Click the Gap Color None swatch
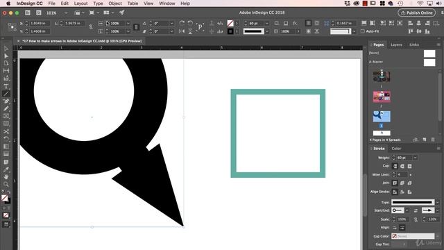 pyautogui.click(x=394, y=236)
